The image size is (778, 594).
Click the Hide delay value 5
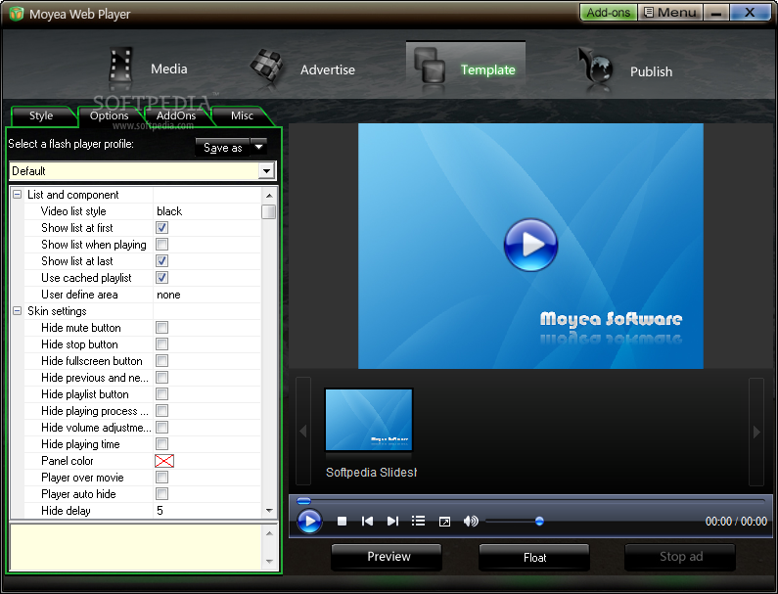coord(160,511)
